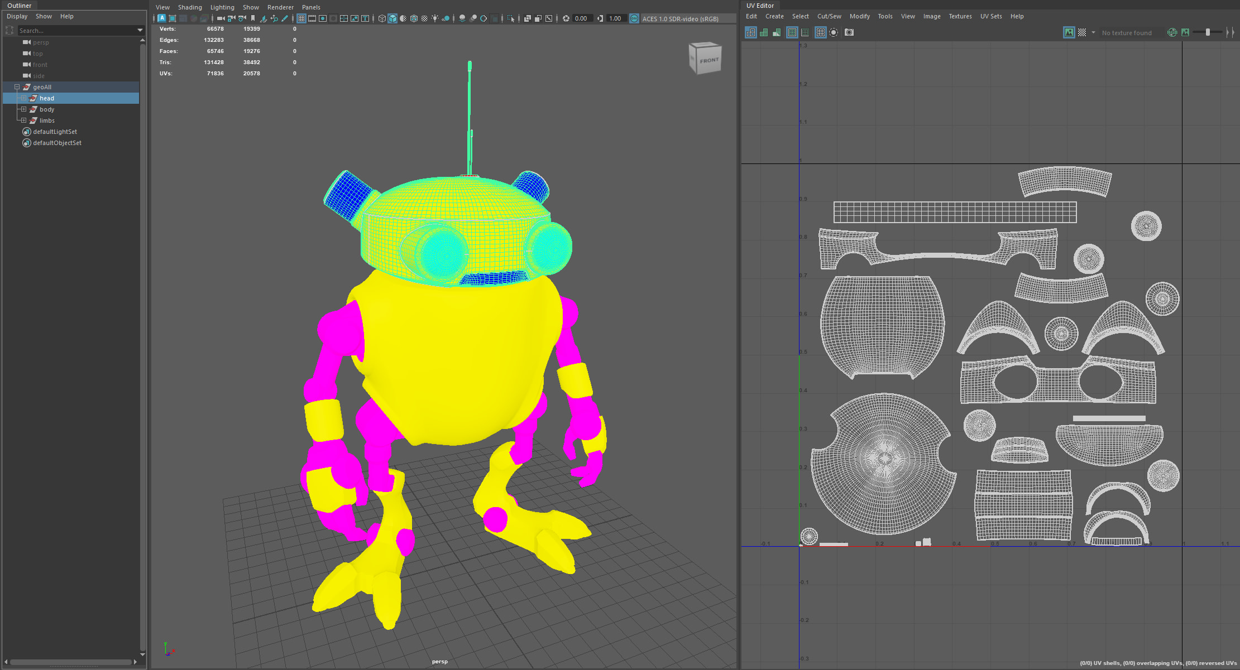Collapse the geoAll group in Outliner
The image size is (1240, 670).
click(x=17, y=87)
